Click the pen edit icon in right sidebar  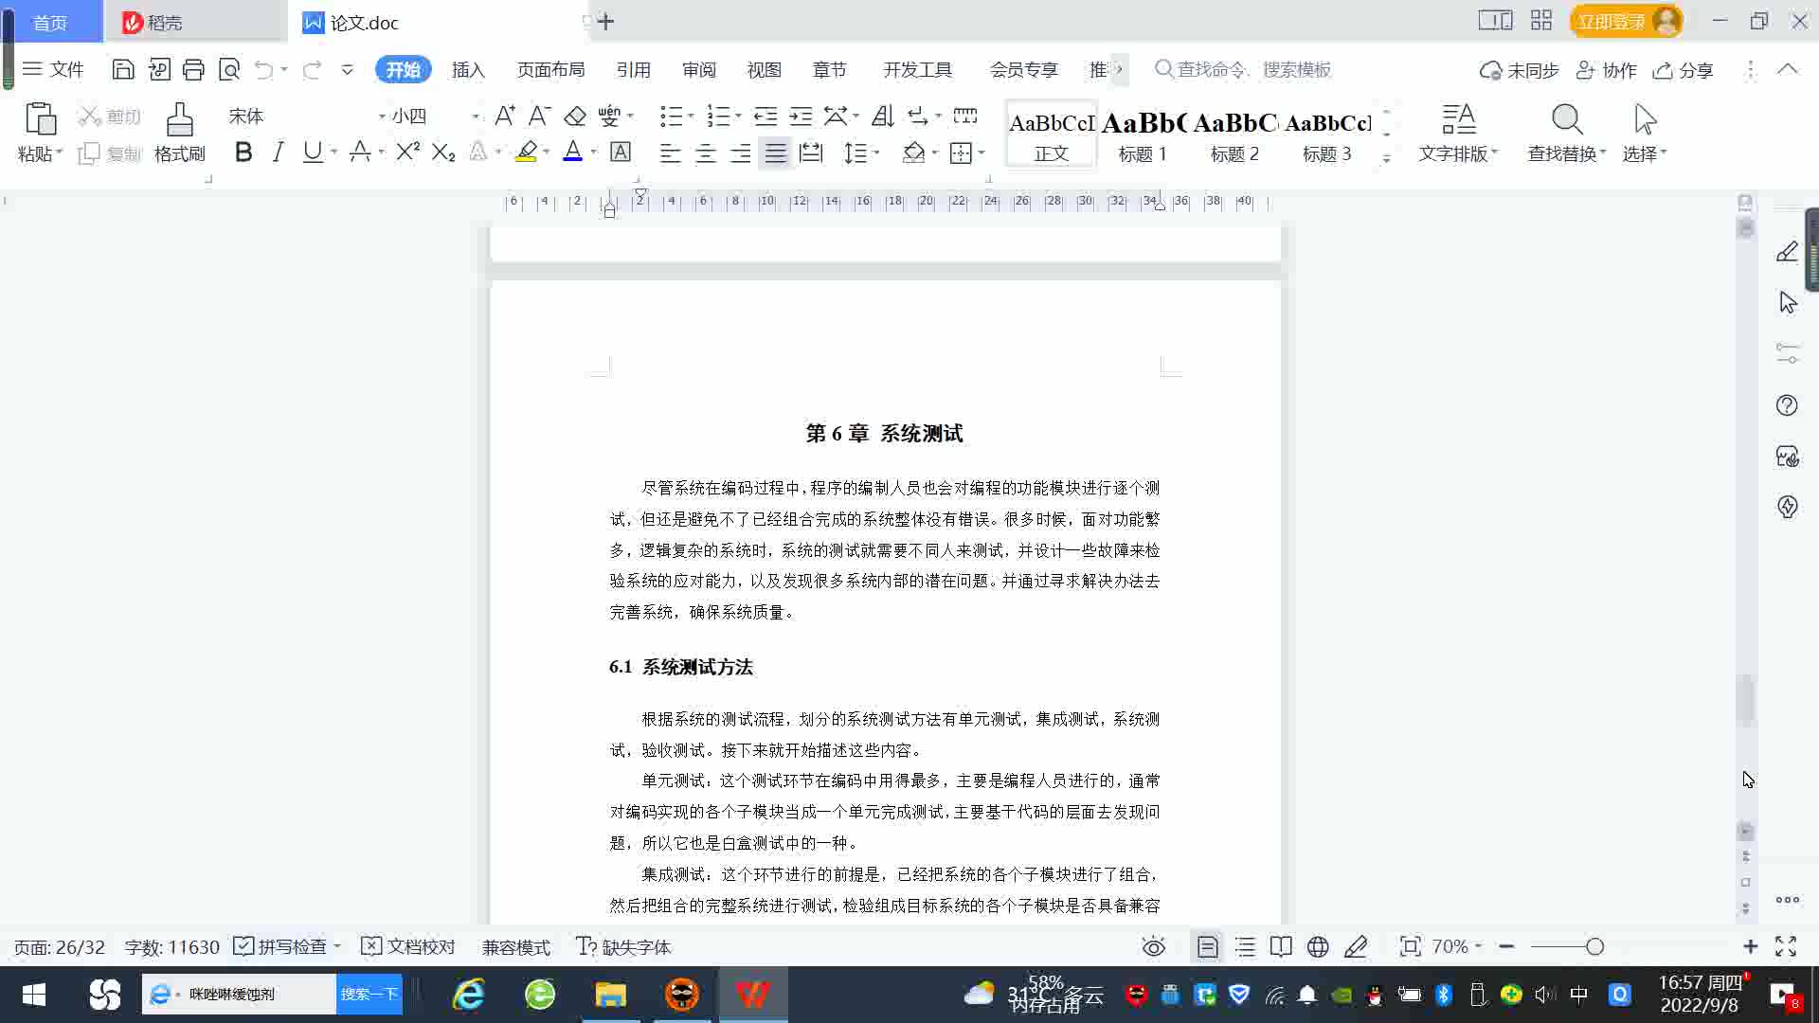[x=1787, y=251]
